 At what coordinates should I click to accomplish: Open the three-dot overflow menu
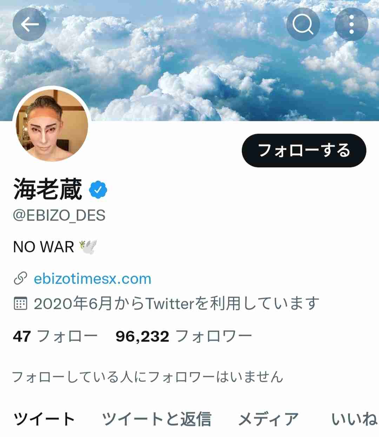pyautogui.click(x=352, y=24)
